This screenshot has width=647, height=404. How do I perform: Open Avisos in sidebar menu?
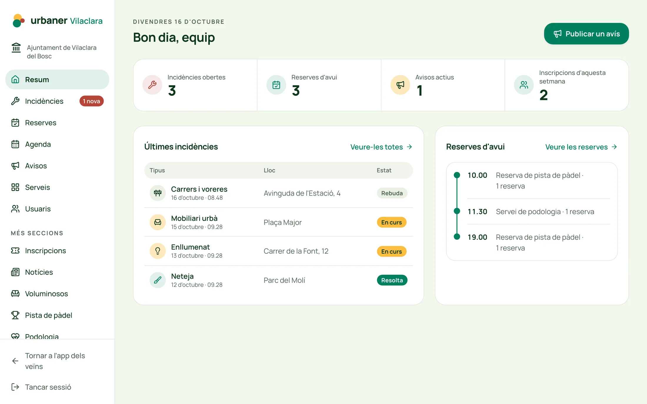57,166
